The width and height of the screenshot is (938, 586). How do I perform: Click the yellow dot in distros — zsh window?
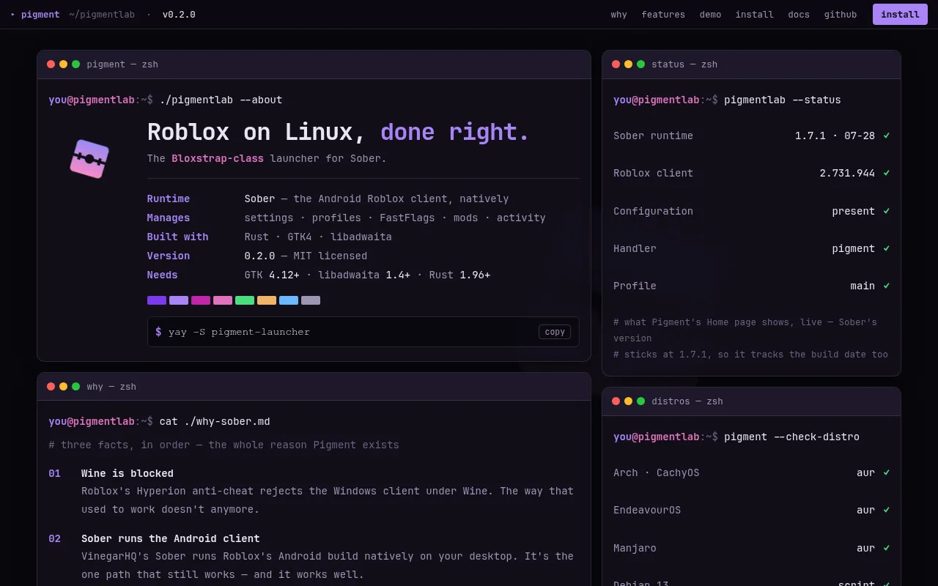coord(629,401)
